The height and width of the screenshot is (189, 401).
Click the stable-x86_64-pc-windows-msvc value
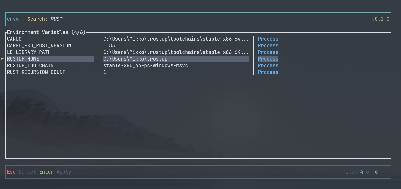(145, 65)
